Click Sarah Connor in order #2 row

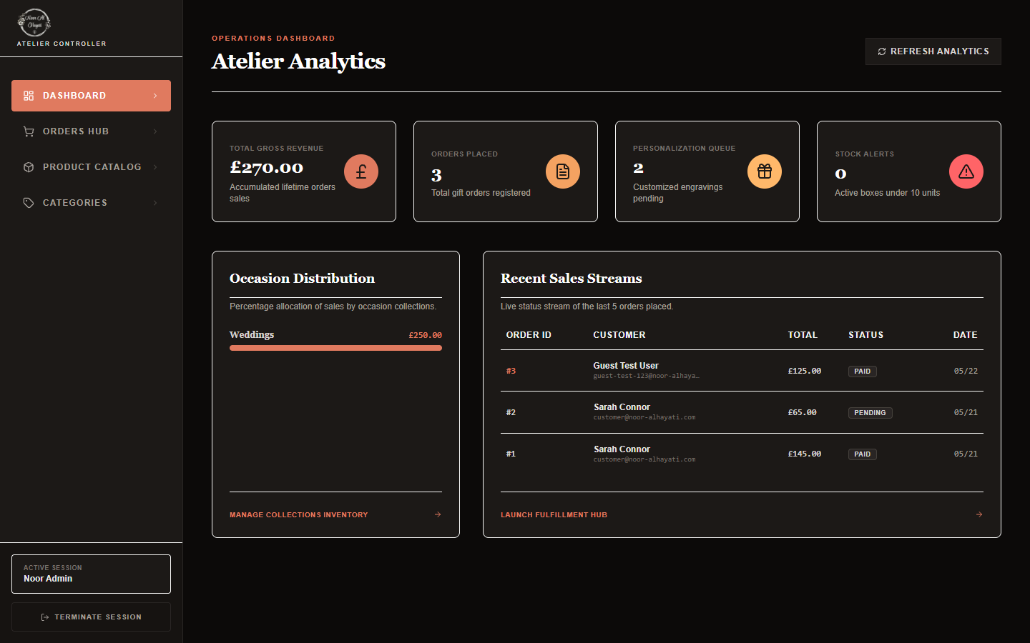(622, 407)
